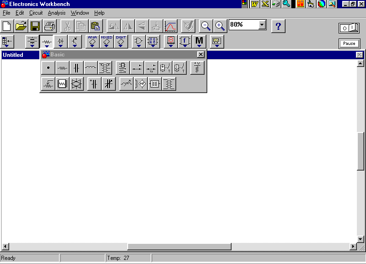366x264 pixels.
Task: Rotate the selected component
Action: (113, 26)
